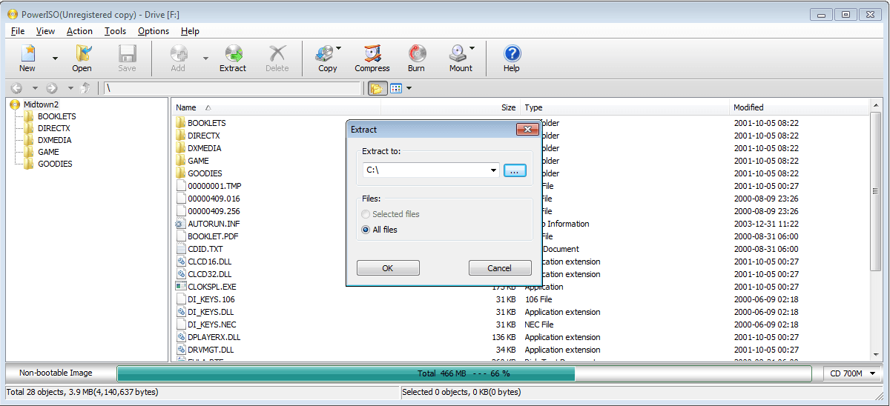Image resolution: width=890 pixels, height=406 pixels.
Task: Select the CDID.TXT file name
Action: (205, 249)
